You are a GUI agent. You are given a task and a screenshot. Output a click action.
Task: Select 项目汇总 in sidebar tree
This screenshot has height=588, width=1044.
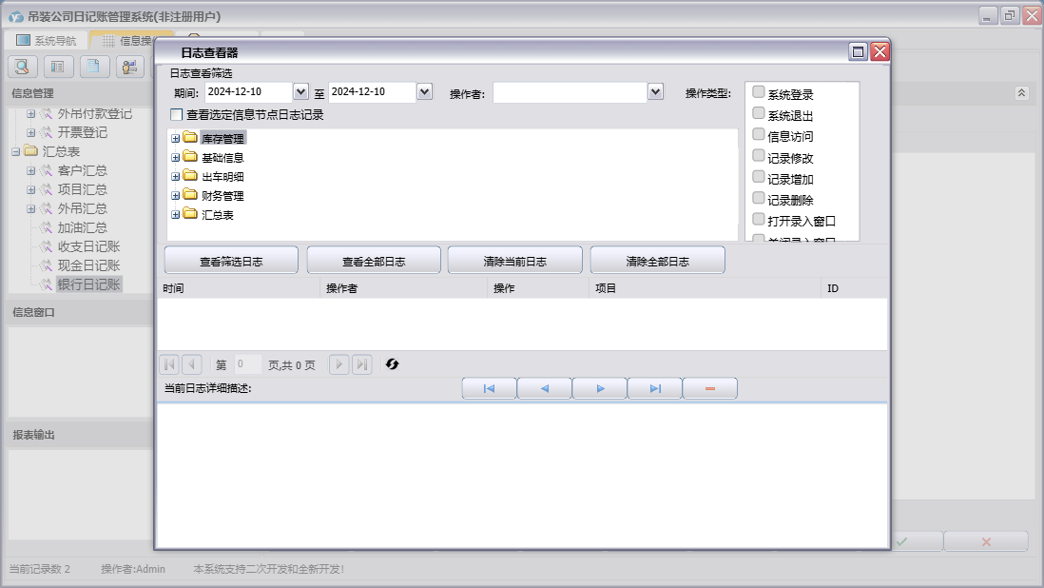pos(82,189)
